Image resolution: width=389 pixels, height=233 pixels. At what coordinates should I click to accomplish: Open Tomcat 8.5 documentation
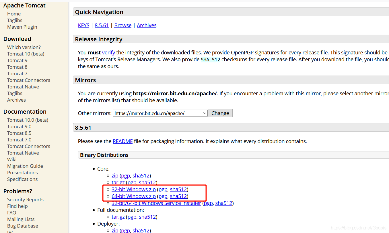click(19, 133)
